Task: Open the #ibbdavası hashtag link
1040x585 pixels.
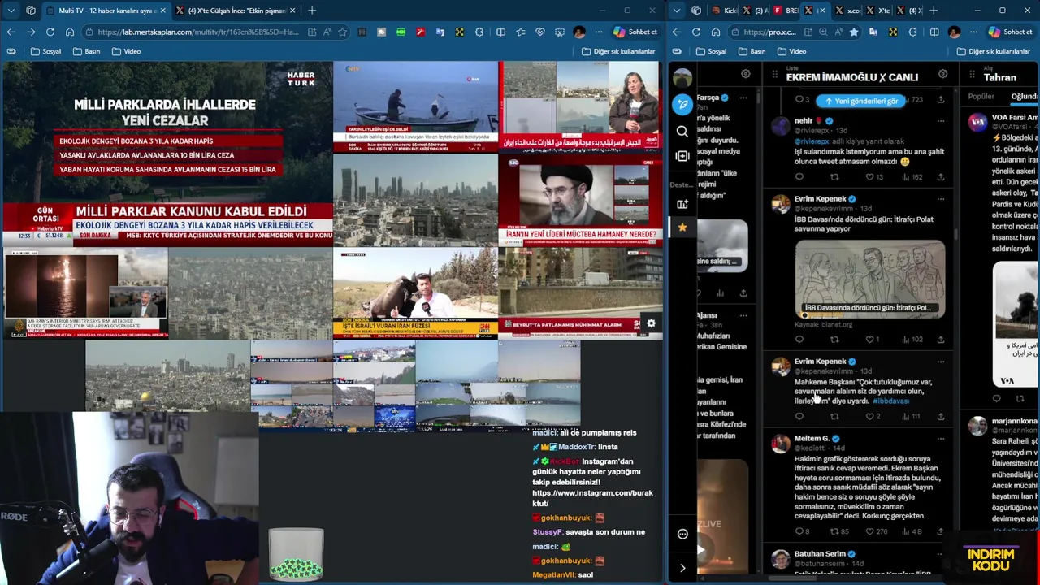Action: [890, 401]
